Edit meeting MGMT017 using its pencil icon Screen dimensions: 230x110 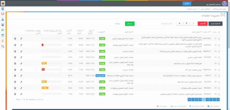21,51
